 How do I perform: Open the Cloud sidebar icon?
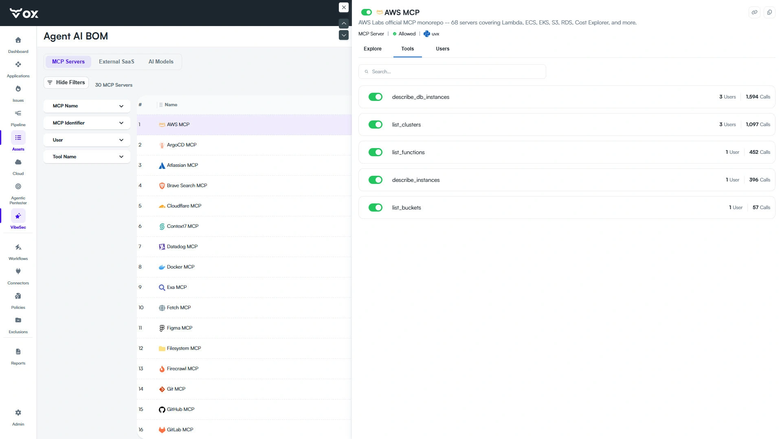[x=18, y=162]
